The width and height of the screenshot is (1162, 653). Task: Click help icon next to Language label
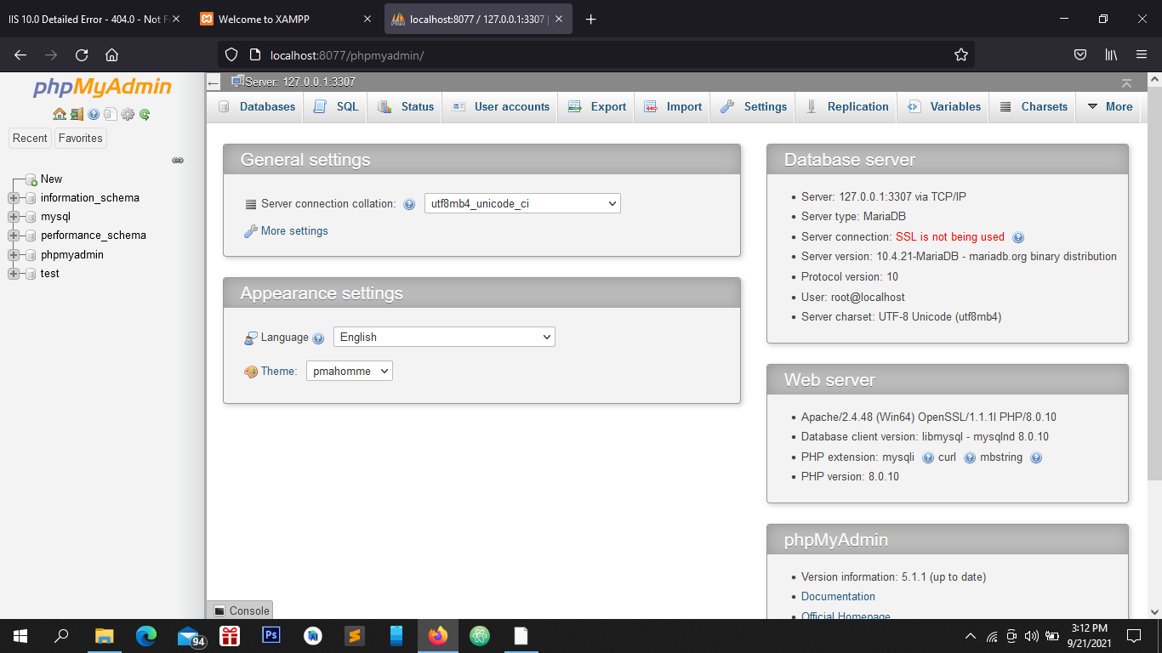pyautogui.click(x=318, y=338)
